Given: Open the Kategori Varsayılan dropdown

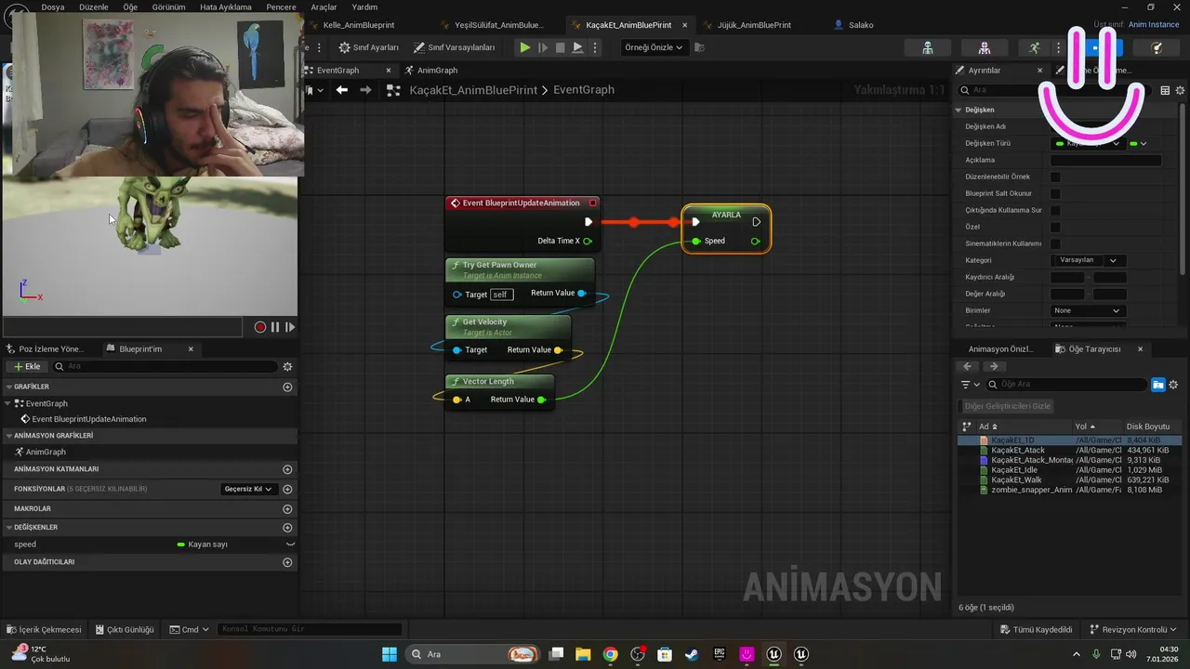Looking at the screenshot, I should tap(1088, 260).
